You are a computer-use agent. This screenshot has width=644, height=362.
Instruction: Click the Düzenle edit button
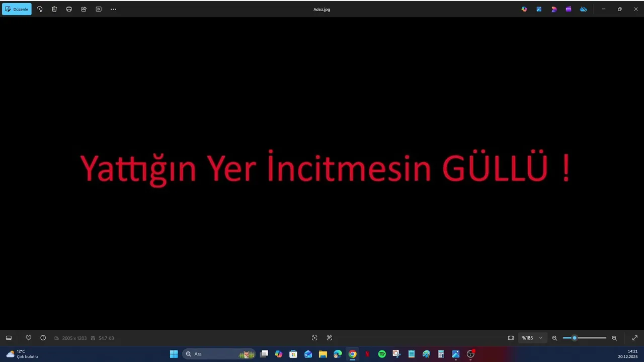17,9
